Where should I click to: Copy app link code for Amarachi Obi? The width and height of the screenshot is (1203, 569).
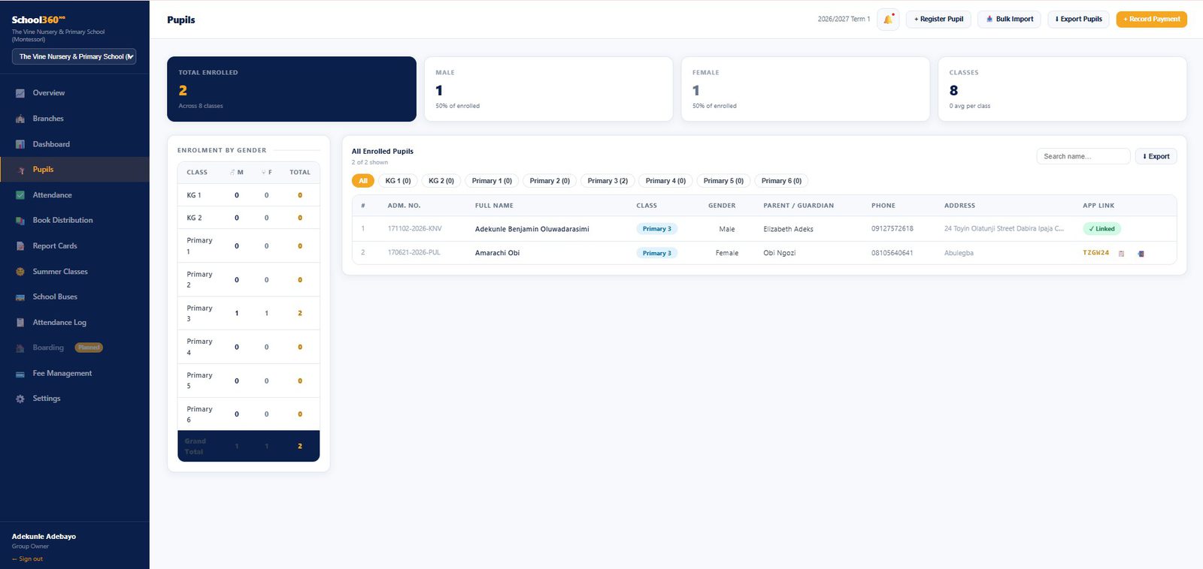(1121, 254)
